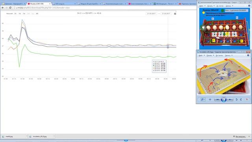Rotate image counterclockwise in incubator viewer
Image resolution: width=252 pixels, height=142 pixels.
(236, 99)
